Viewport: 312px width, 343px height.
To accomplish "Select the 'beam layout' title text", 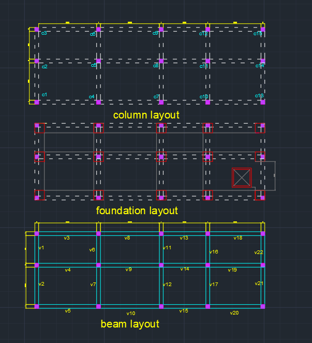I will tap(130, 324).
